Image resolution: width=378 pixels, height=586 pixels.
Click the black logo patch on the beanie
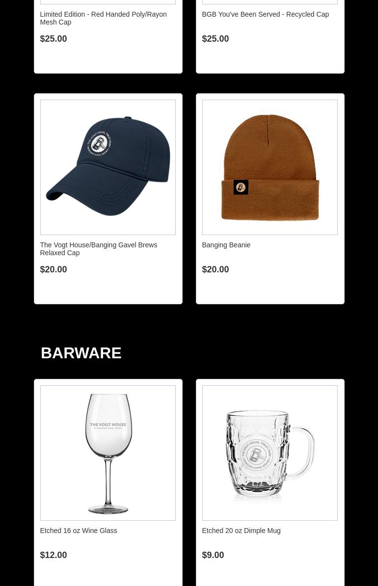point(241,187)
